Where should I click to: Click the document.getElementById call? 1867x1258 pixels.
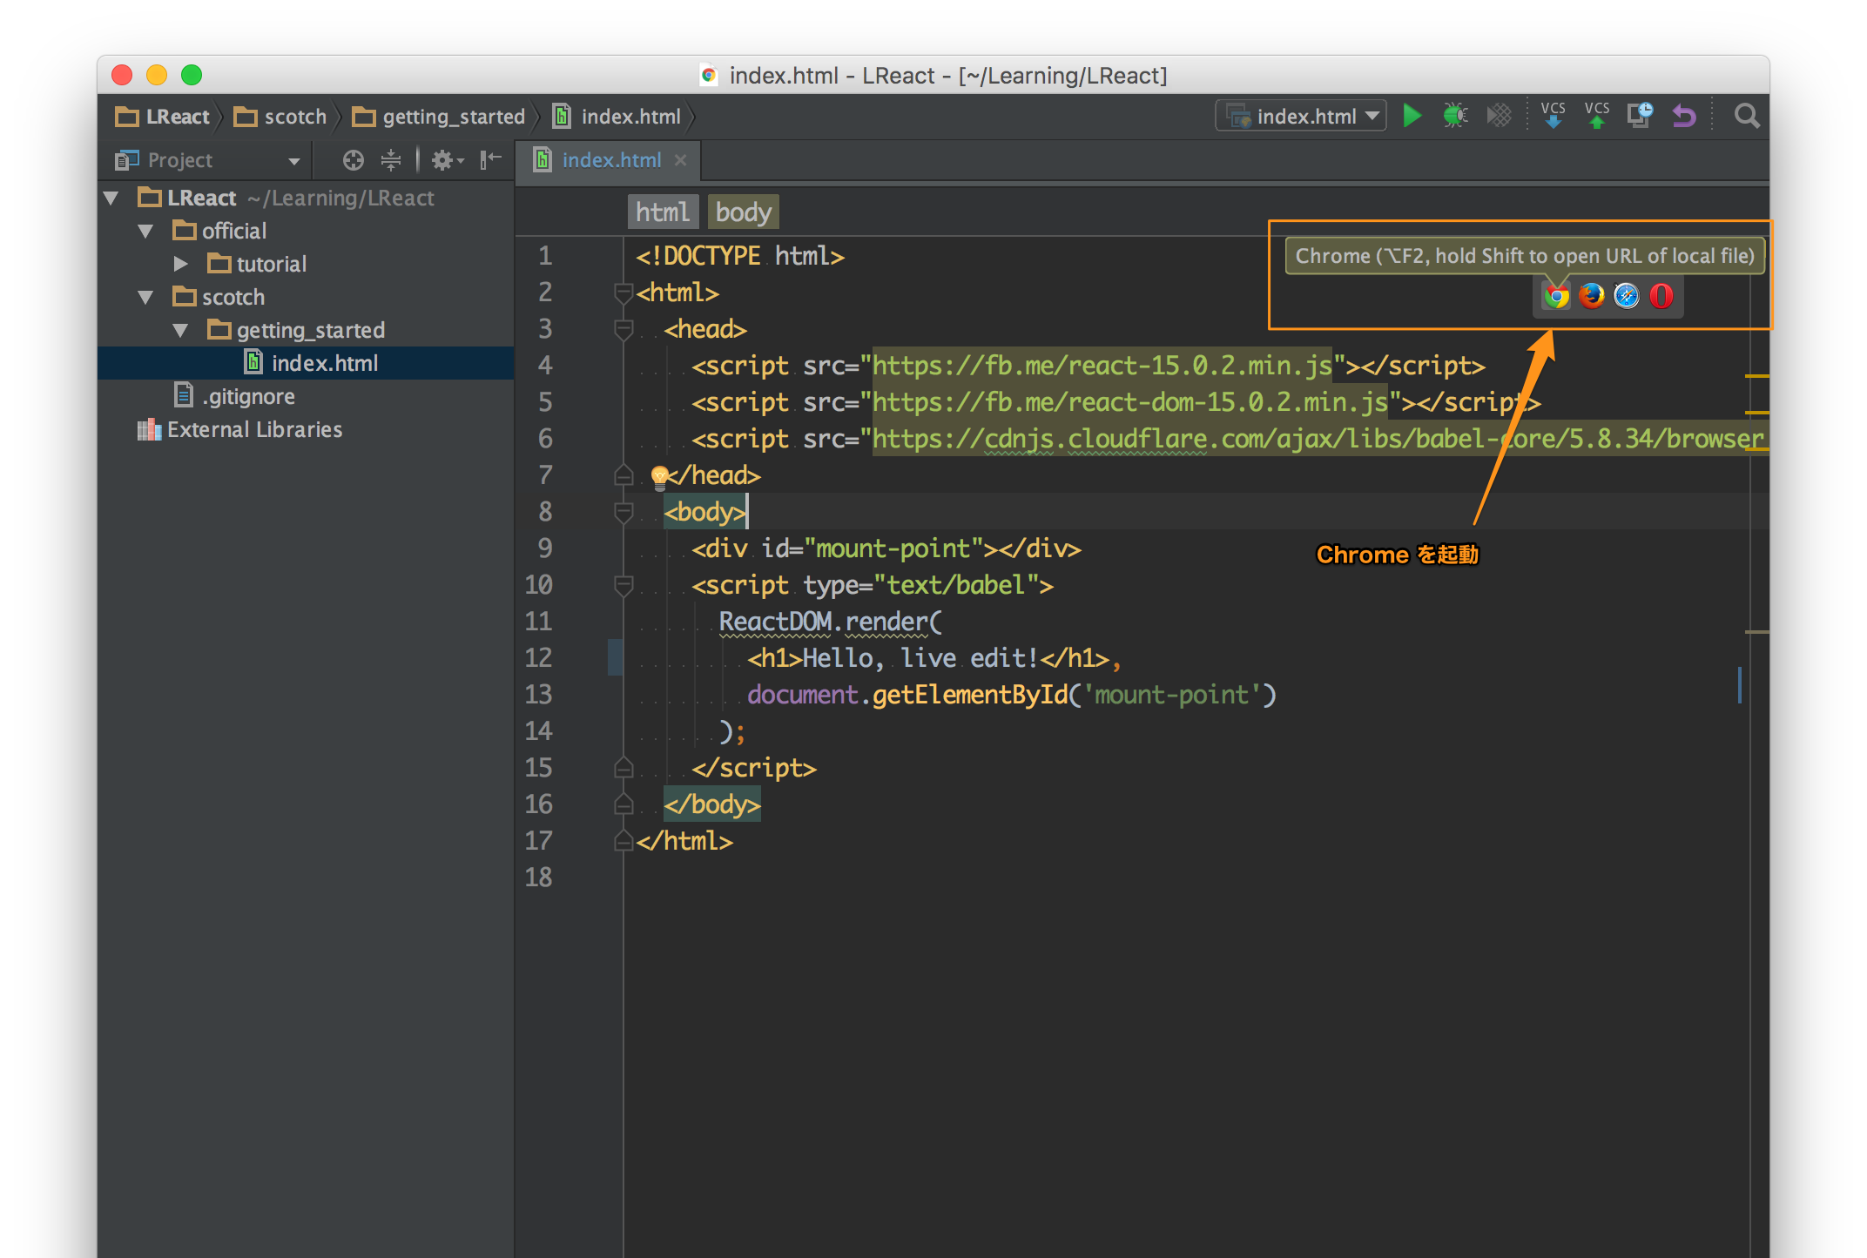1011,695
